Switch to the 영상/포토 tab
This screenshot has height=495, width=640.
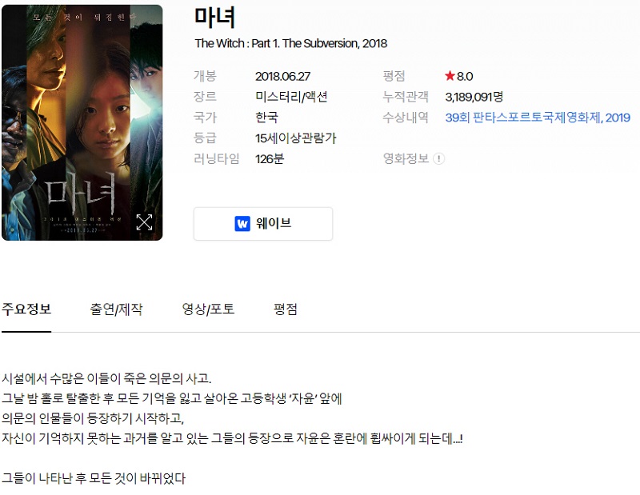coord(208,309)
